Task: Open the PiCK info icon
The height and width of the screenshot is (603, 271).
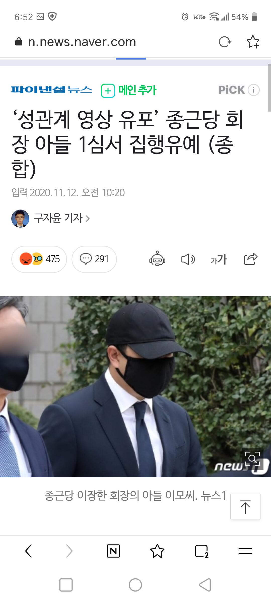Action: coord(254,90)
